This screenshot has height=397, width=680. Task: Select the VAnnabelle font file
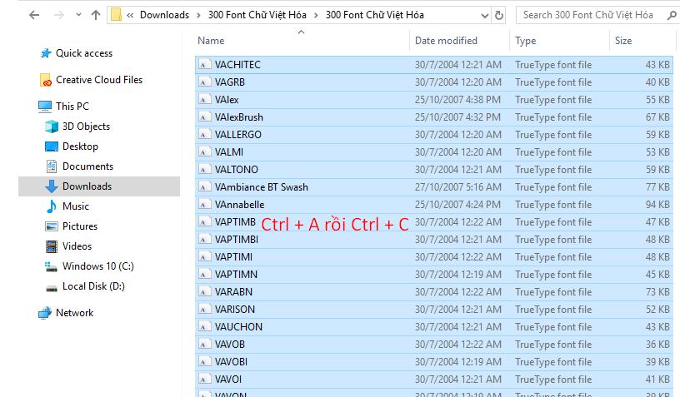point(433,205)
